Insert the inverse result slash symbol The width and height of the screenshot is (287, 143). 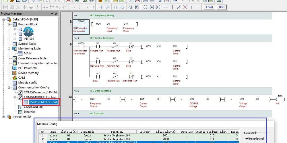tap(179, 7)
